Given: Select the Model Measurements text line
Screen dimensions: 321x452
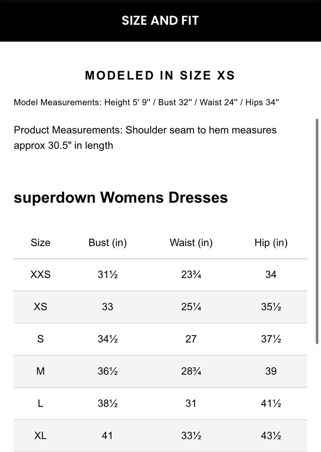Looking at the screenshot, I should tap(146, 102).
